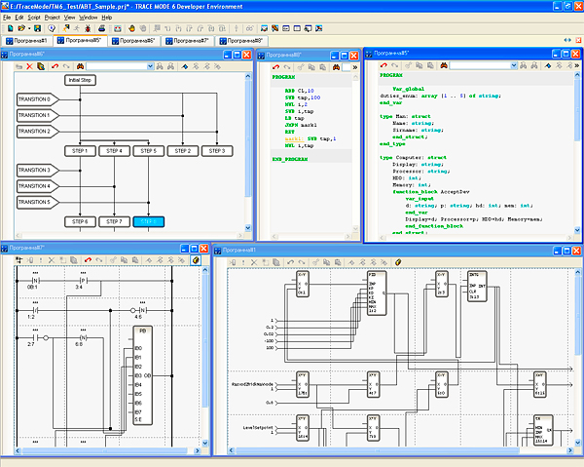Toggle the pressed marker button in Программа#7 toolbar
This screenshot has height=467, width=584.
pyautogui.click(x=196, y=260)
